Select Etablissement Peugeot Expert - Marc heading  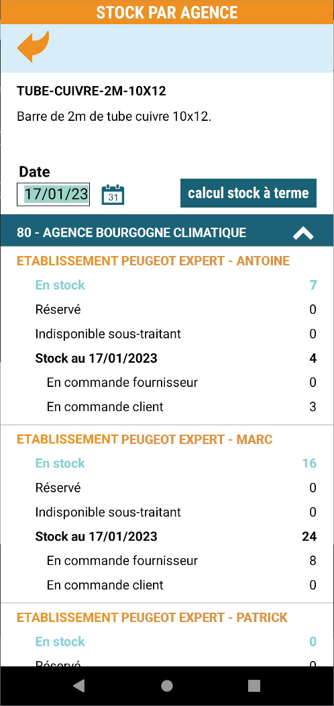[x=145, y=439]
